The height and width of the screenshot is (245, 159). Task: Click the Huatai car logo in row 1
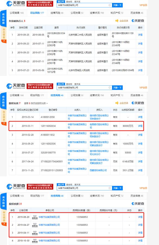[35, 217]
